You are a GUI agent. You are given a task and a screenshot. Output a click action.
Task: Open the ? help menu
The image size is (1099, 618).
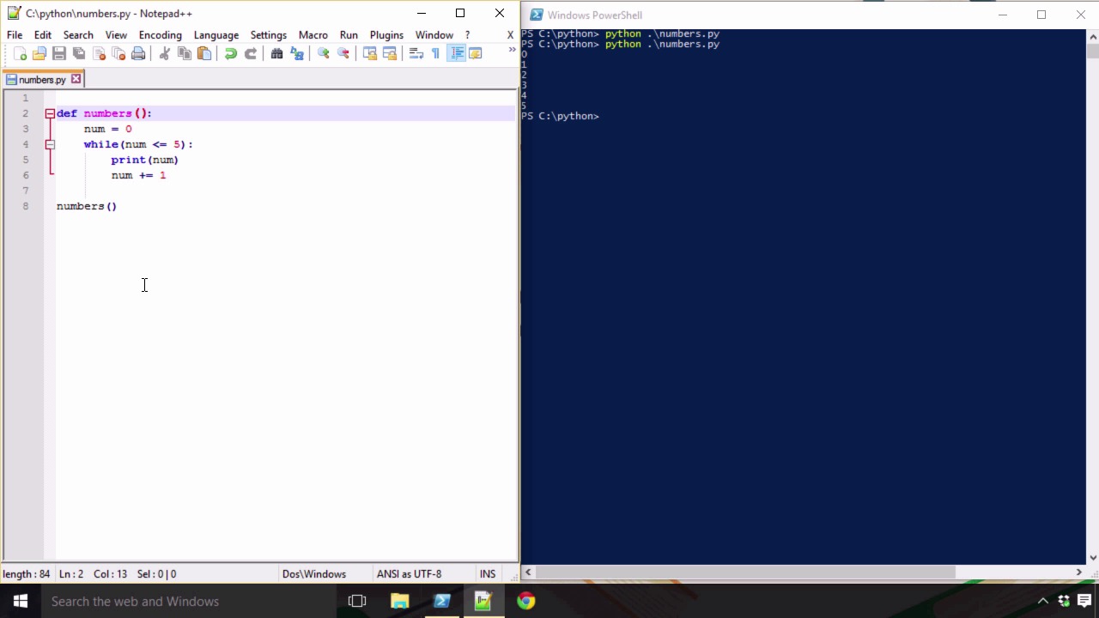pyautogui.click(x=467, y=35)
